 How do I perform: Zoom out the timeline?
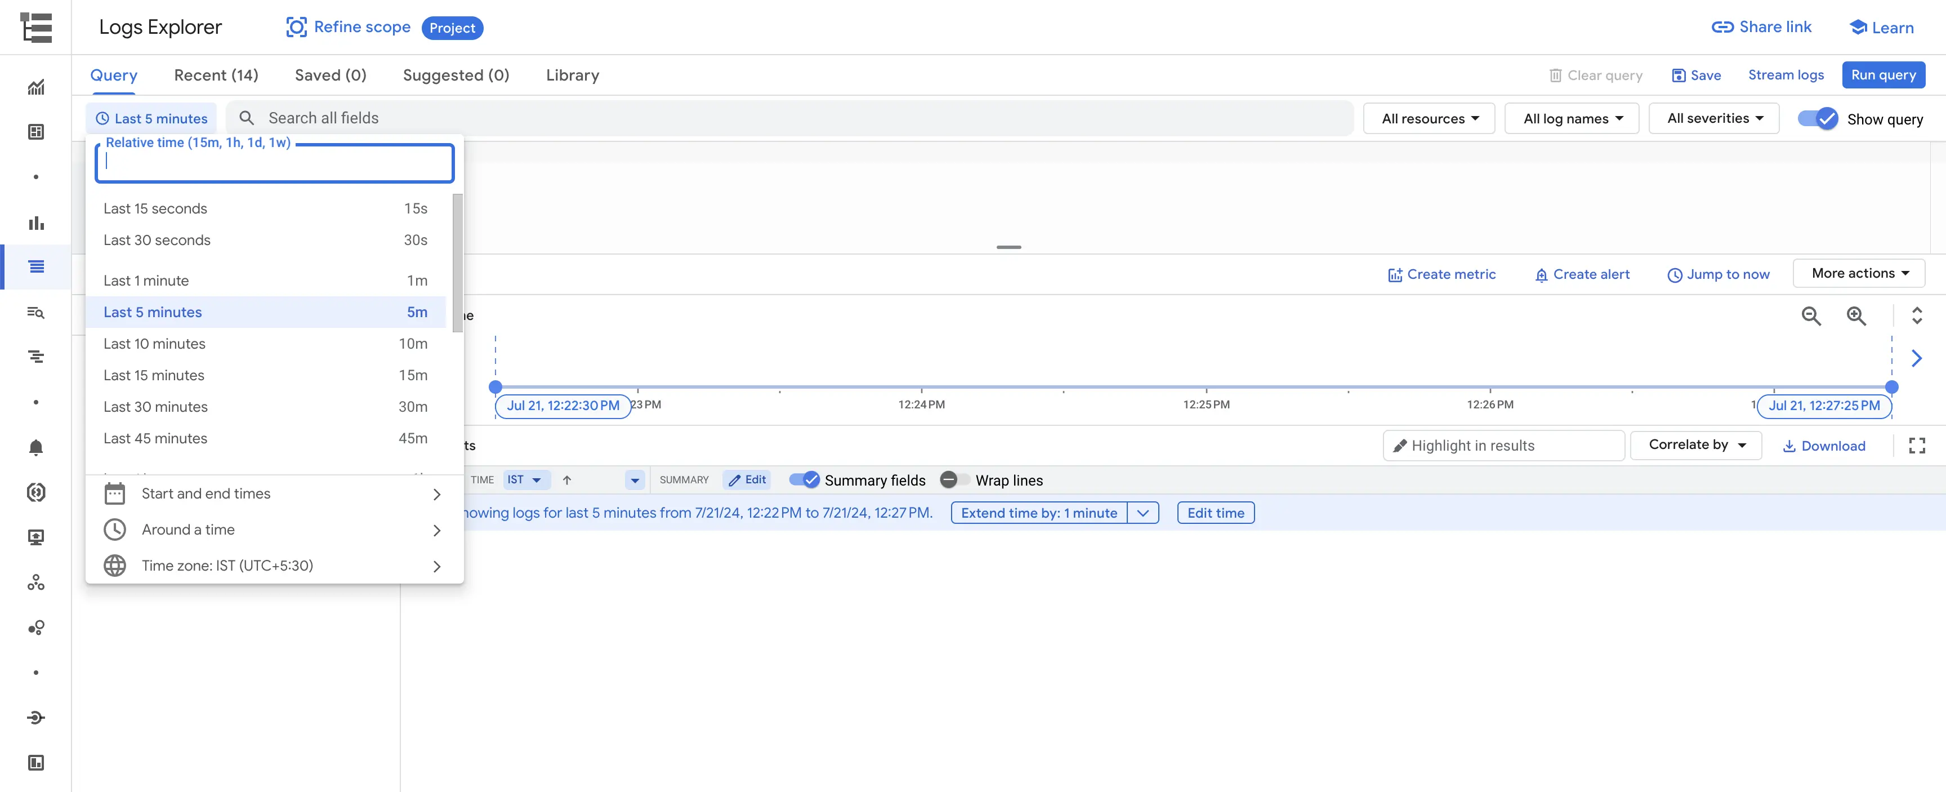point(1811,316)
